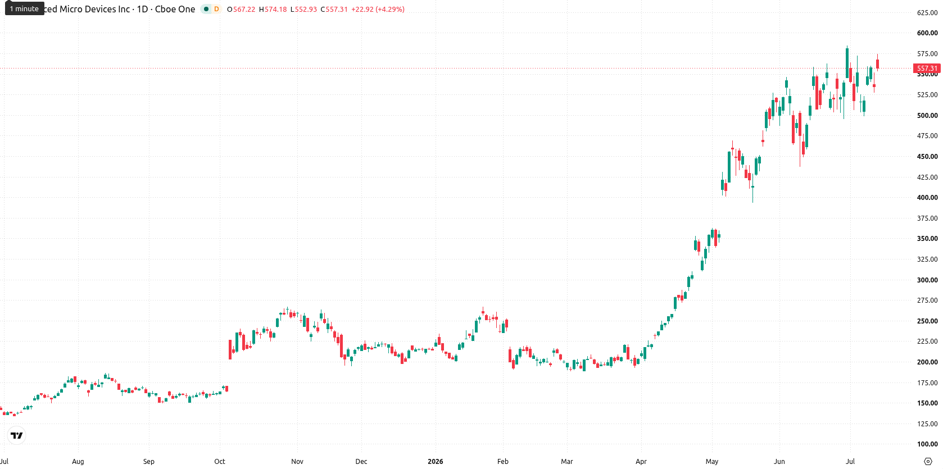Click the 350.00 price axis label

pos(927,239)
